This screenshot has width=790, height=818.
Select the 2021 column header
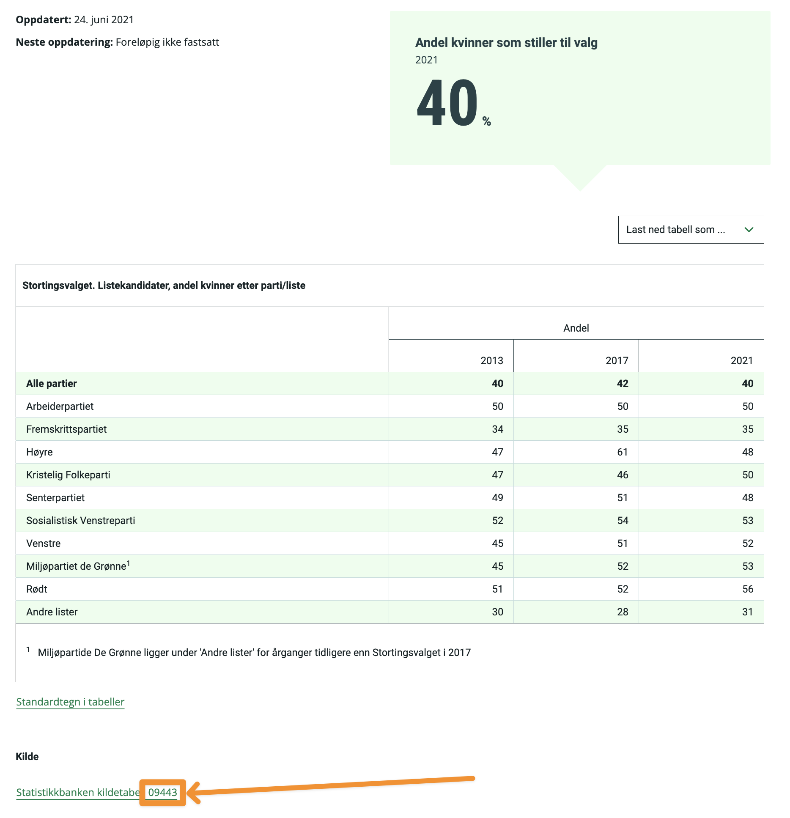coord(741,360)
